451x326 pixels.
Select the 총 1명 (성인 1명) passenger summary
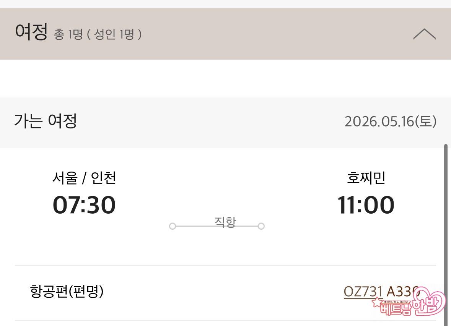coord(98,34)
